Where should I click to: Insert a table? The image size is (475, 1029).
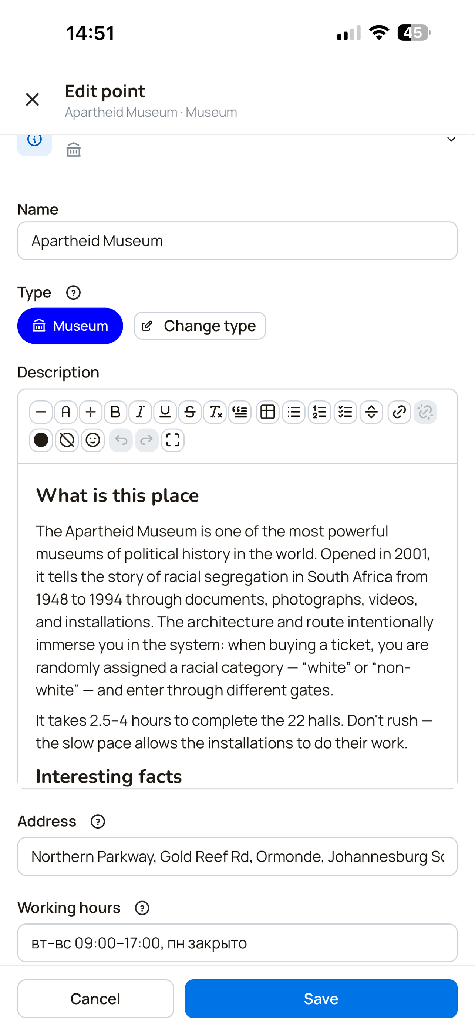pyautogui.click(x=267, y=412)
